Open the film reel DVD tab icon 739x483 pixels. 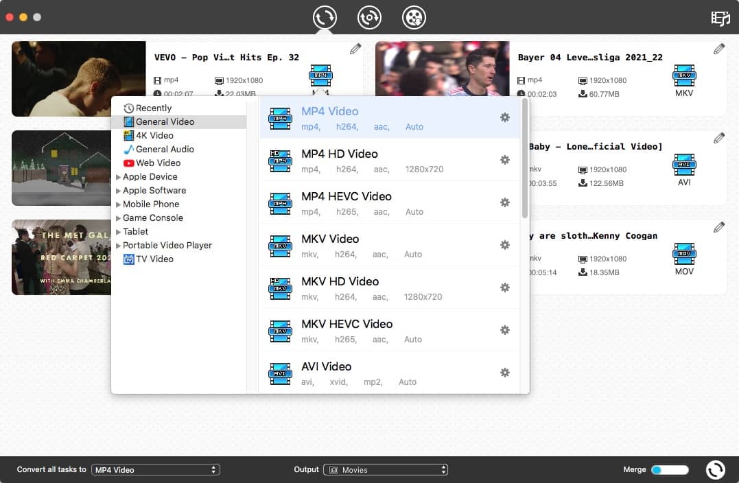(x=414, y=17)
